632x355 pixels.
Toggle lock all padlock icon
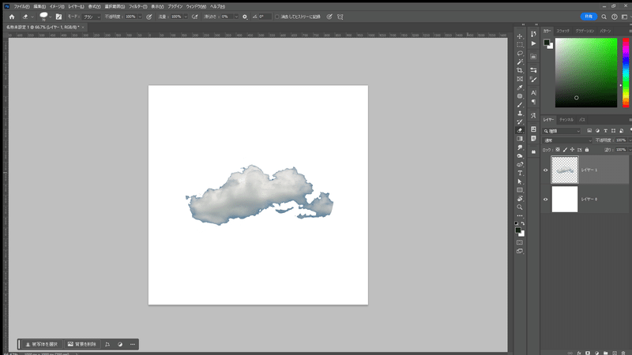click(x=587, y=150)
